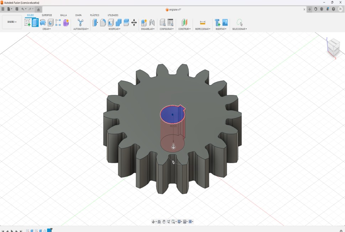Select the Split Body tool
This screenshot has height=232, width=345.
(x=126, y=22)
